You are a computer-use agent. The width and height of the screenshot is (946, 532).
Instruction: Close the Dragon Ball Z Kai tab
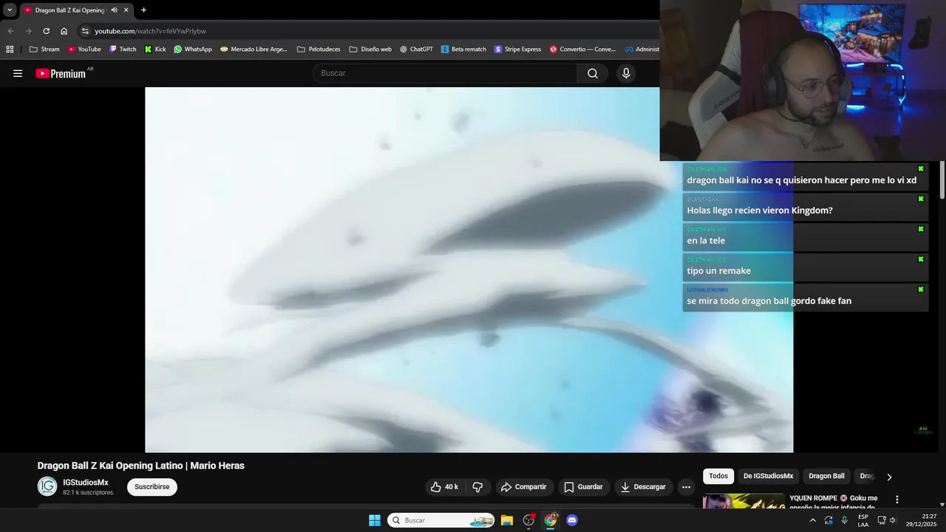[x=126, y=10]
